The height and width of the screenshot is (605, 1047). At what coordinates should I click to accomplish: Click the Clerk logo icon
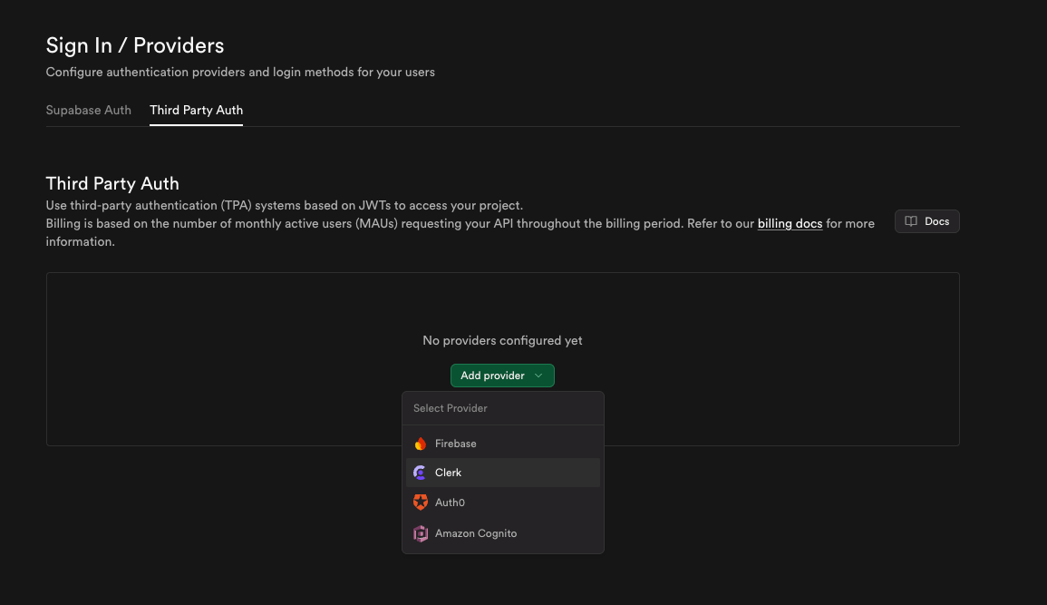click(420, 473)
